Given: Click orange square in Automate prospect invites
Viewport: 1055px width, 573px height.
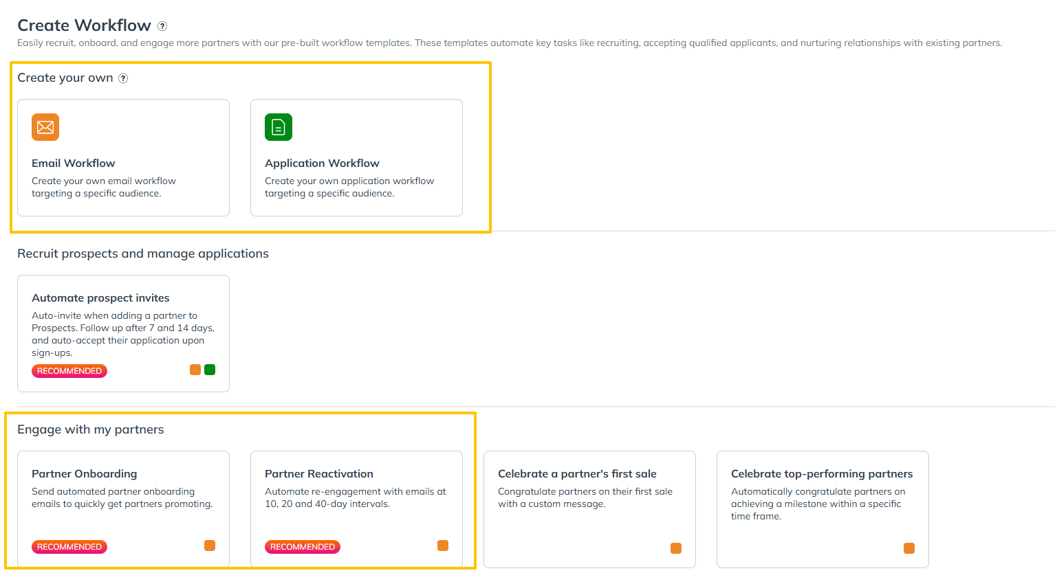Looking at the screenshot, I should pos(195,370).
